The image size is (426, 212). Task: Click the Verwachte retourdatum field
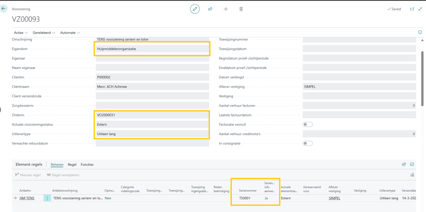tap(152, 143)
